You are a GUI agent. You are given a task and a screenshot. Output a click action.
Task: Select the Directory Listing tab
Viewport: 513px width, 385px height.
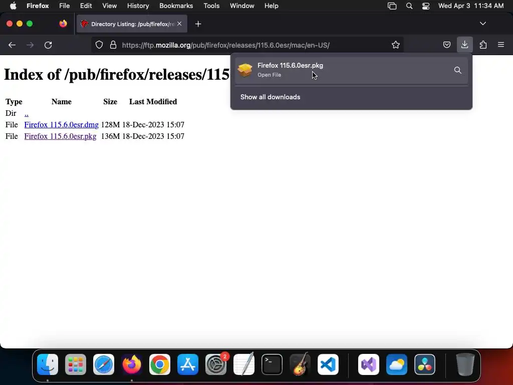[x=132, y=24]
